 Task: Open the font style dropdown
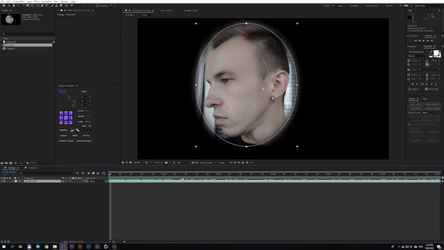point(418,56)
